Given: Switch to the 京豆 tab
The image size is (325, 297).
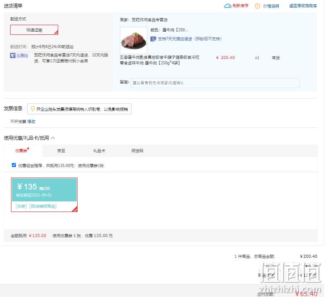Looking at the screenshot, I should pos(61,151).
